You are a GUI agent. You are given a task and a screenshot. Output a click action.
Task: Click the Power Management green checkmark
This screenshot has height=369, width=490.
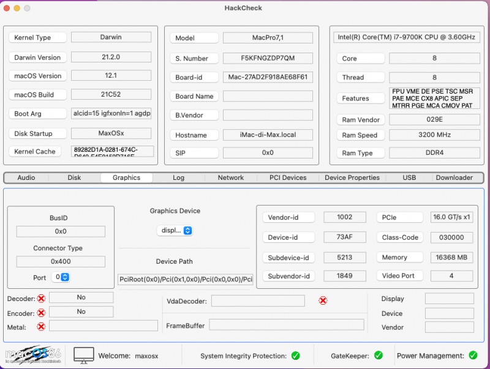[x=473, y=356]
